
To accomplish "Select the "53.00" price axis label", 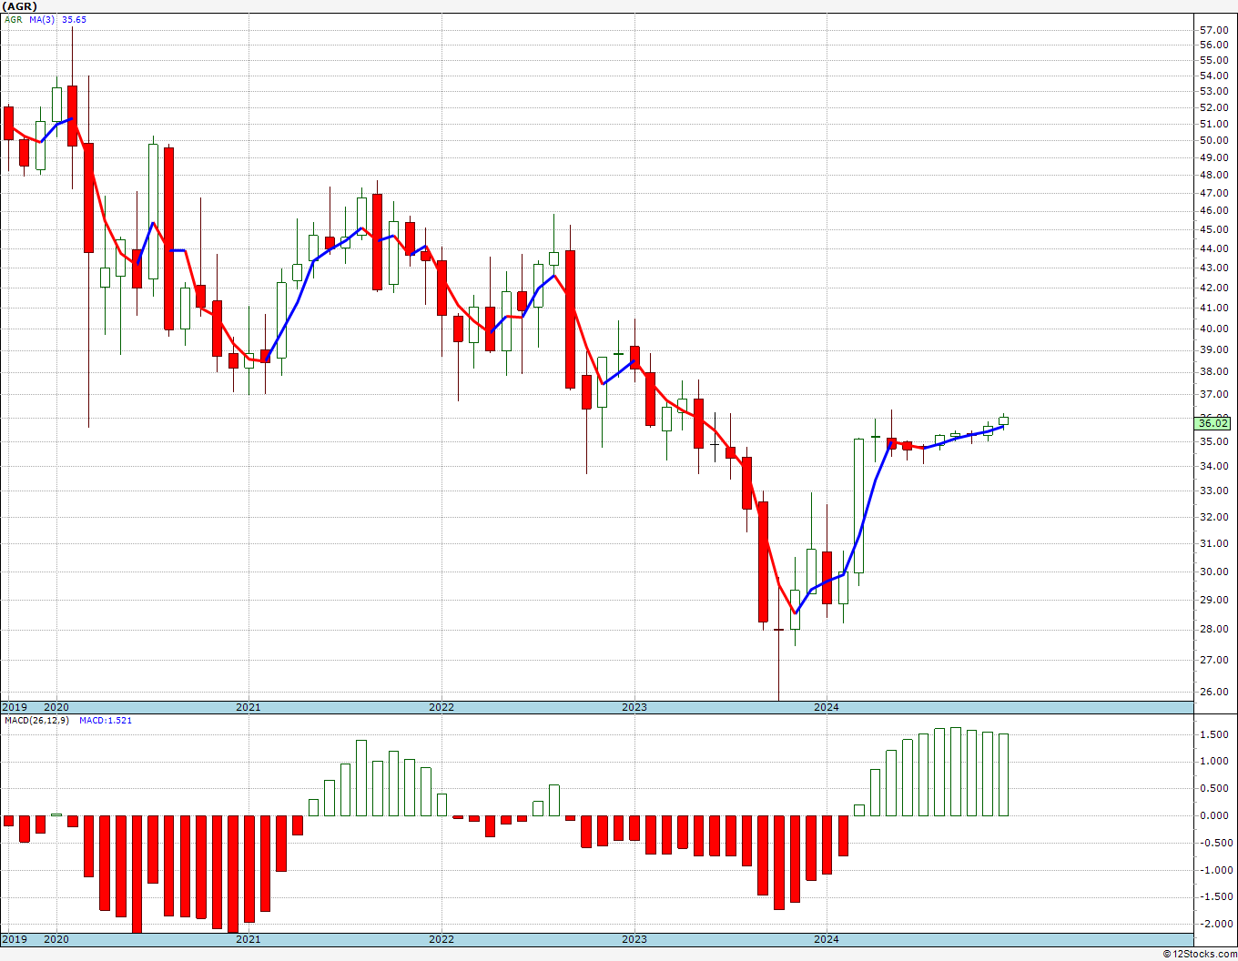I will (1213, 91).
